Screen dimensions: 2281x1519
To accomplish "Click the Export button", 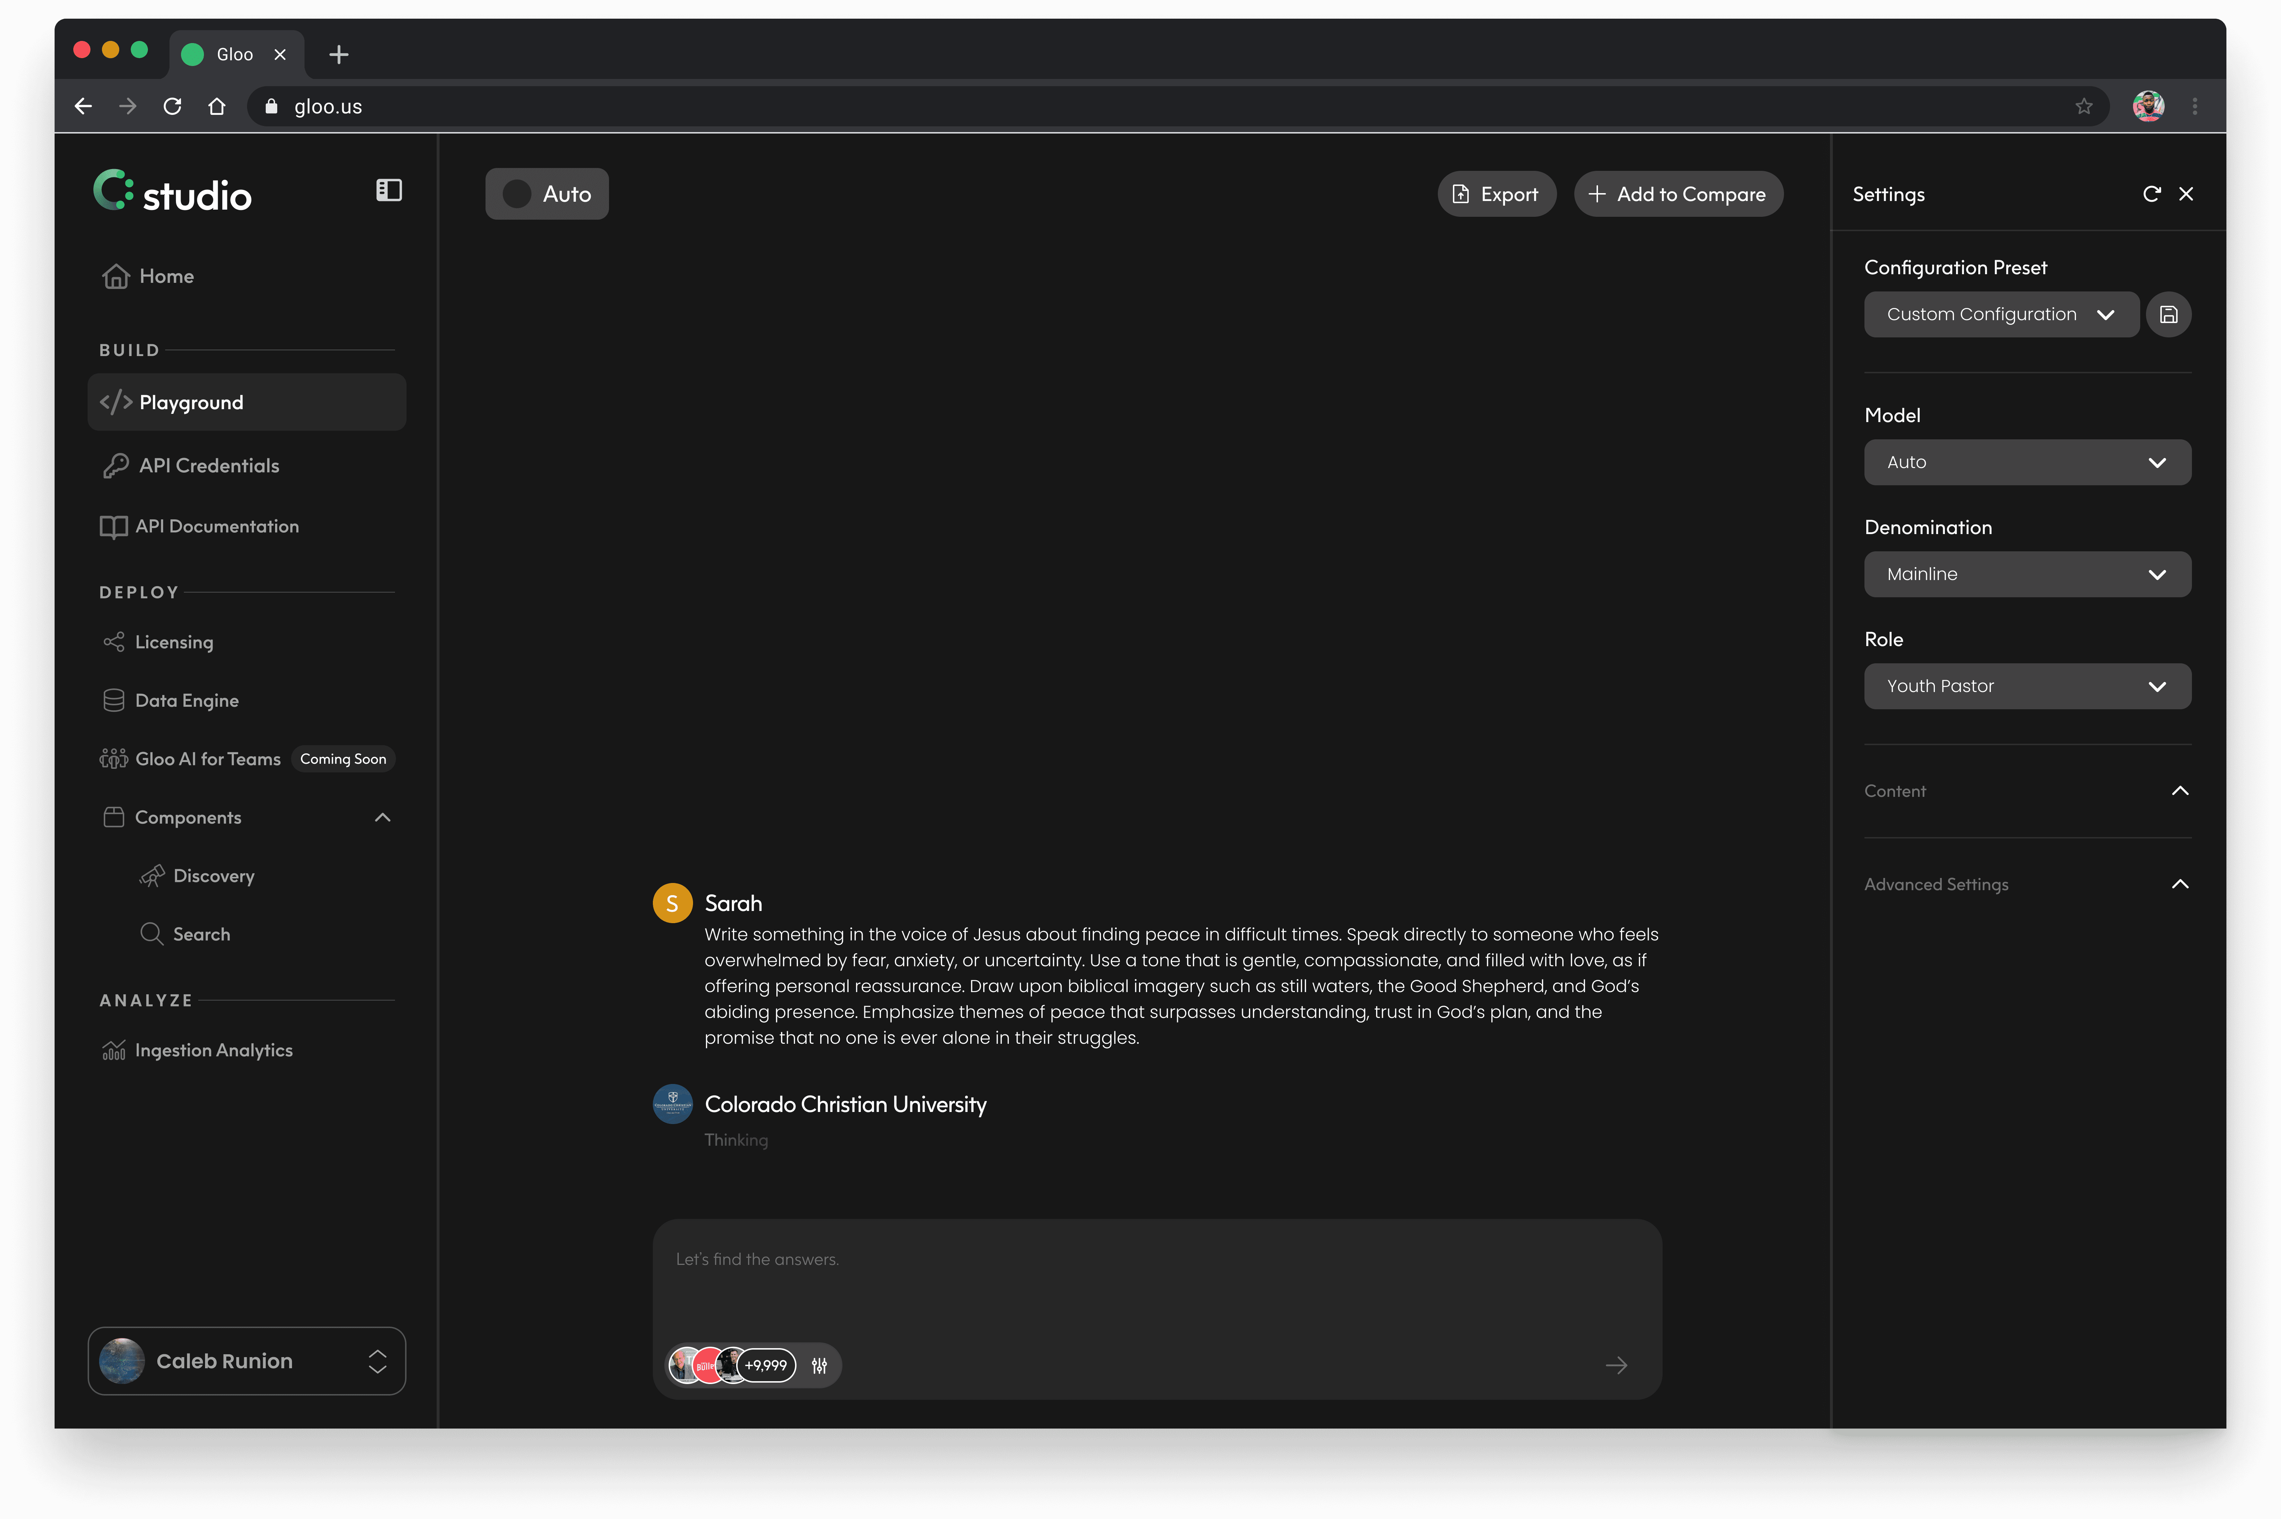I will [1496, 195].
